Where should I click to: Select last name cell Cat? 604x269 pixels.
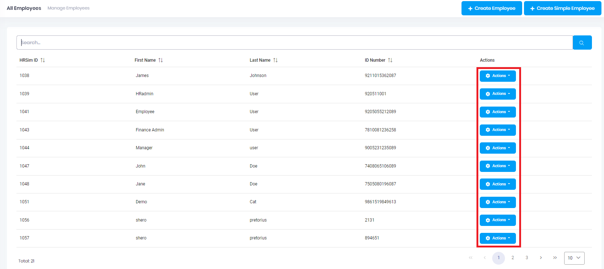click(x=253, y=202)
